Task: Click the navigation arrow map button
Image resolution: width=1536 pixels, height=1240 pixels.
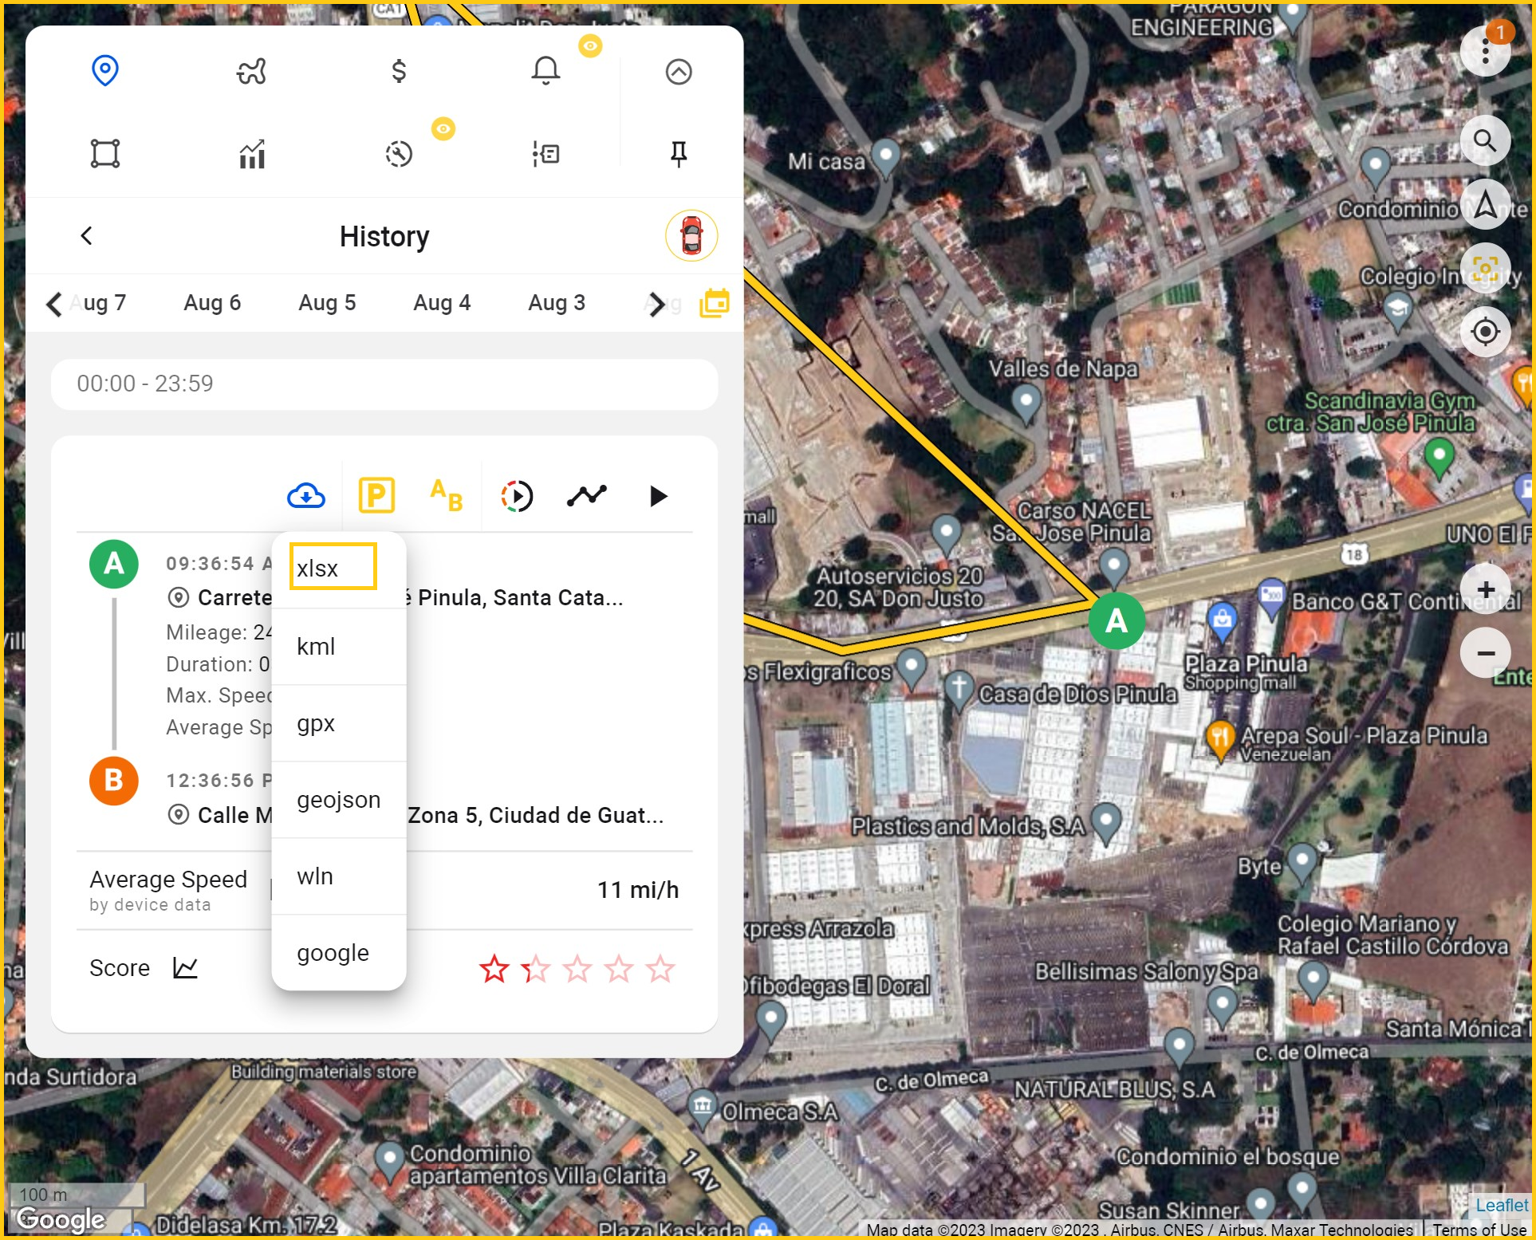Action: [x=1485, y=204]
